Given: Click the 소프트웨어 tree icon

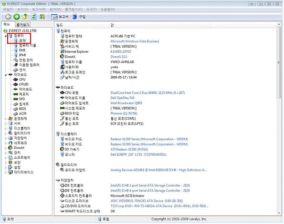Looking at the screenshot, I should 11,158.
